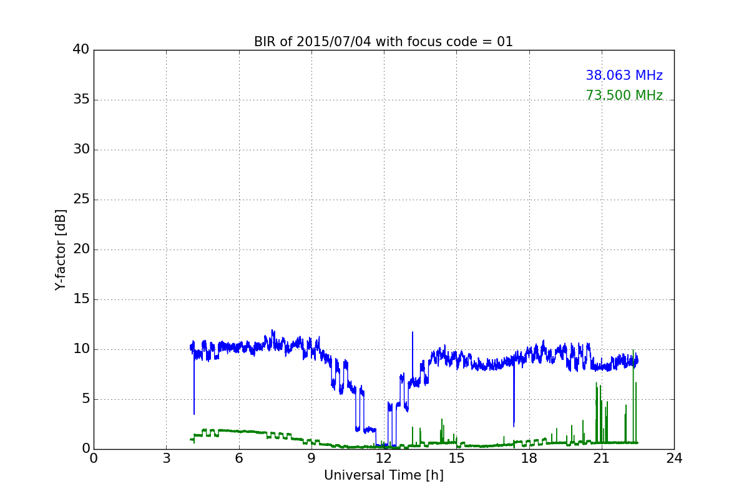Click the 'Universal Time [h]' axis label
This screenshot has height=499, width=749.
click(383, 475)
